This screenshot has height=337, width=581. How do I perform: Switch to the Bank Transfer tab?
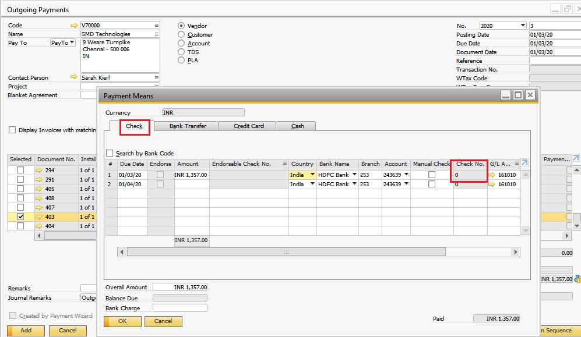tap(189, 126)
